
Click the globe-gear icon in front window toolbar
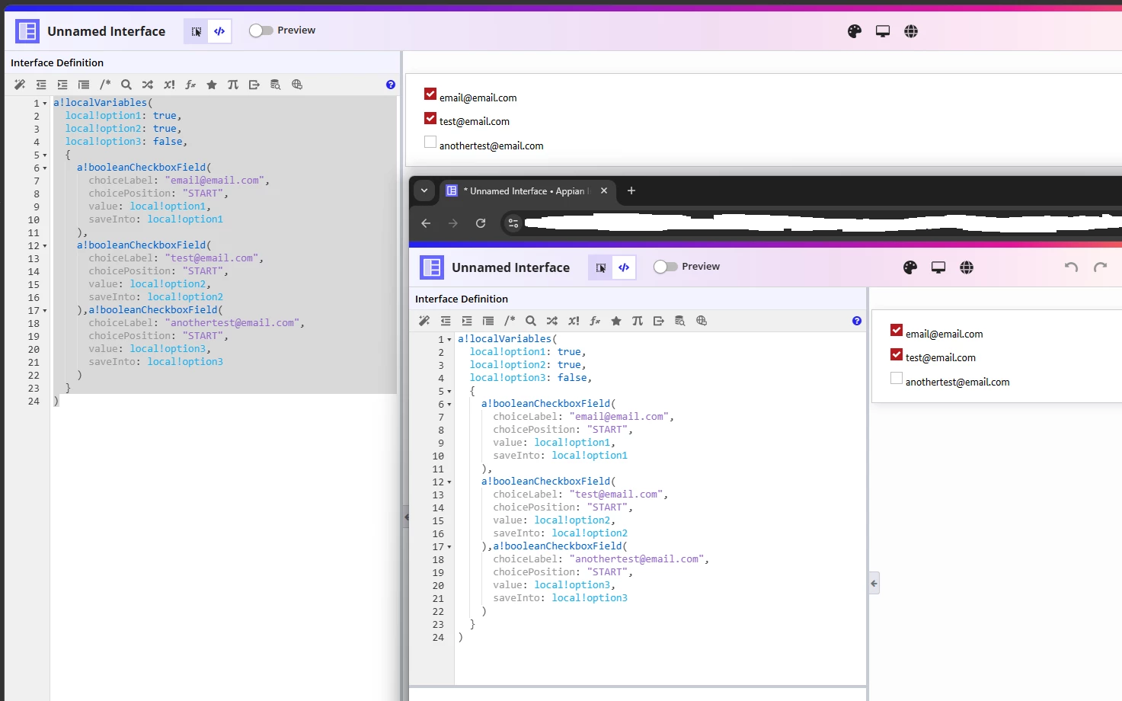pos(702,321)
